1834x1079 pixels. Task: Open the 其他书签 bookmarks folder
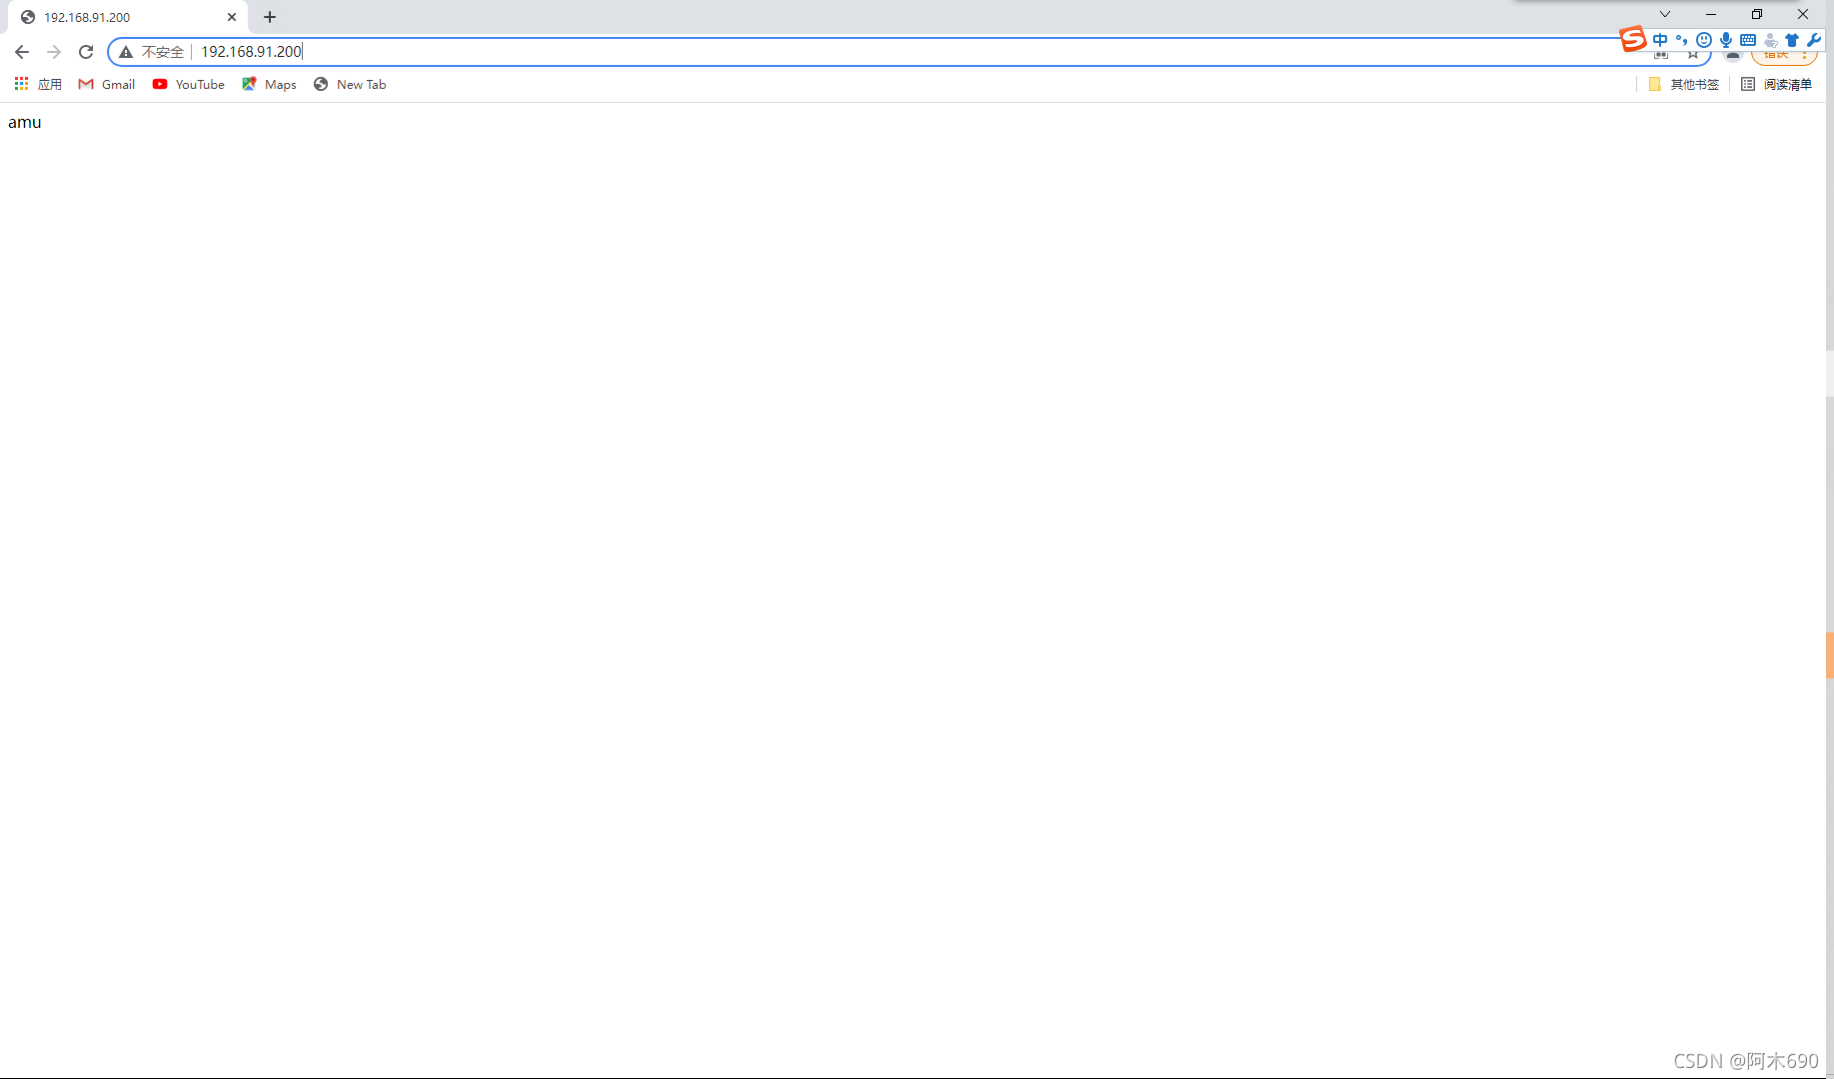click(1684, 85)
